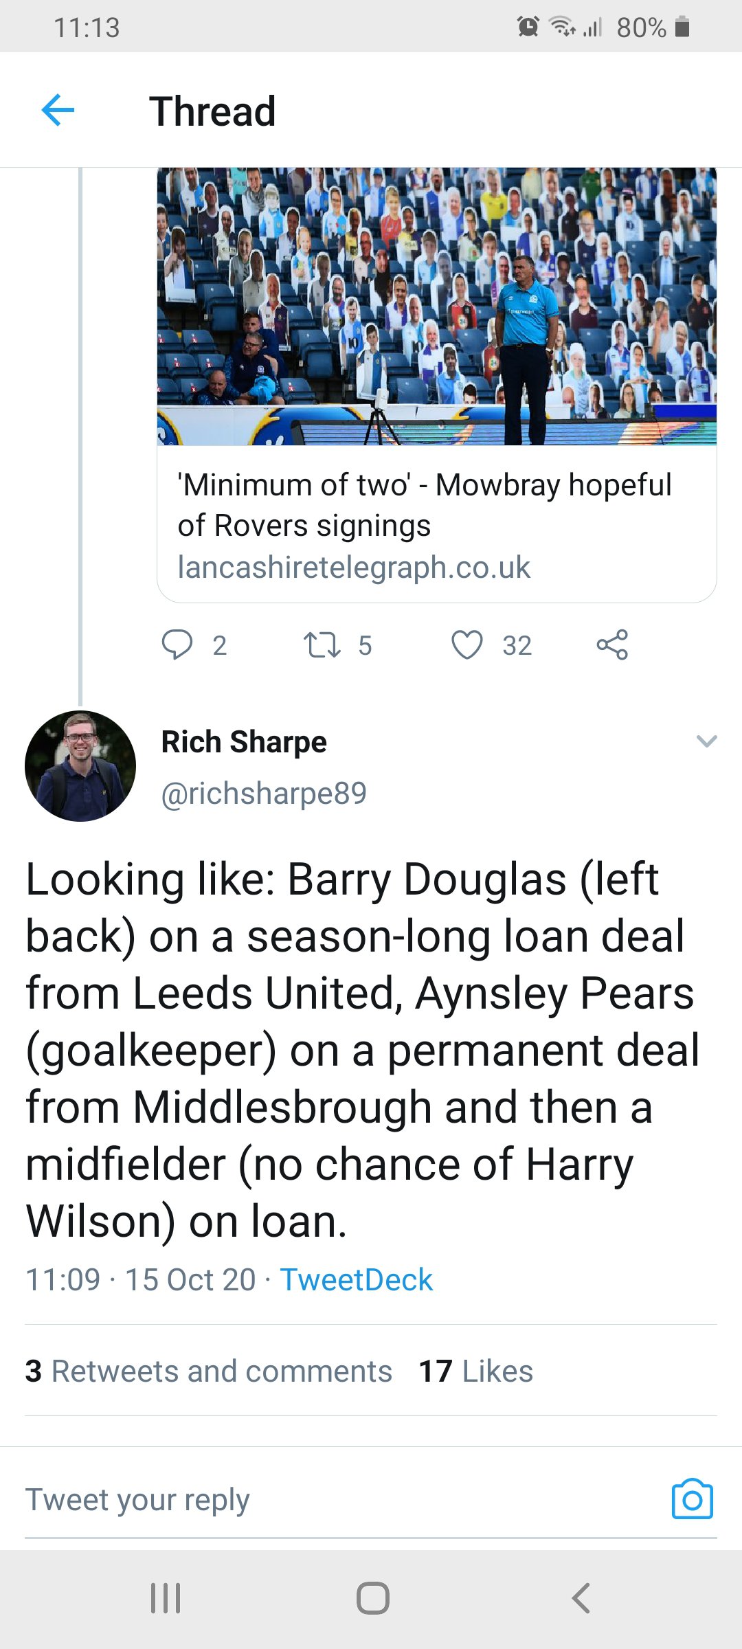This screenshot has width=742, height=1649.
Task: Tap the back arrow in Thread header
Action: [x=58, y=110]
